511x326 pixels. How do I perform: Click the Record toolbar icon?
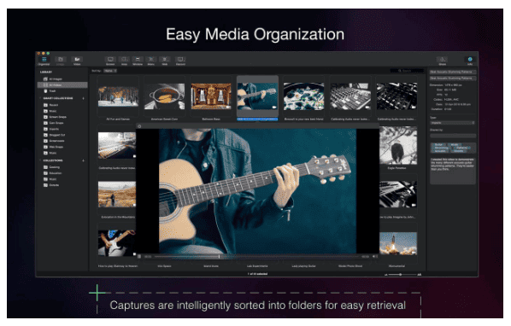click(x=180, y=61)
